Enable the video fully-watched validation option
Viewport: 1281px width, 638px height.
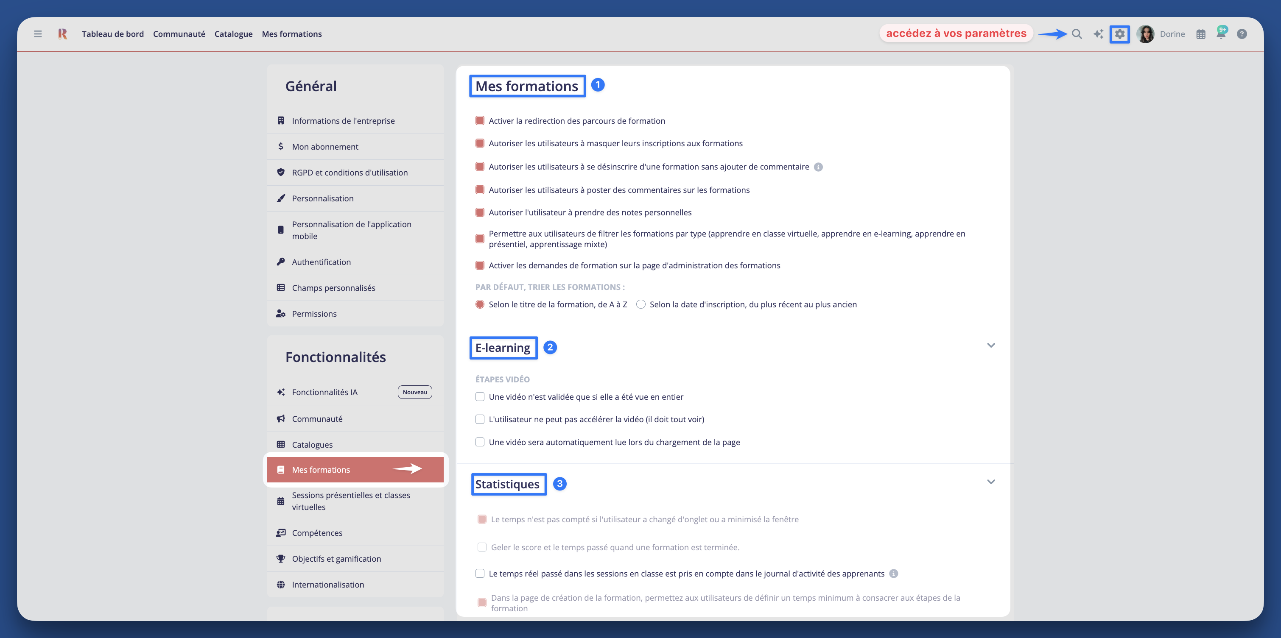tap(479, 396)
